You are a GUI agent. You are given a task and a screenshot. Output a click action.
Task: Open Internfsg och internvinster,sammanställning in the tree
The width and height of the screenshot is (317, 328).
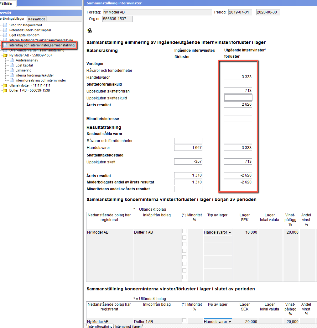[x=42, y=45]
